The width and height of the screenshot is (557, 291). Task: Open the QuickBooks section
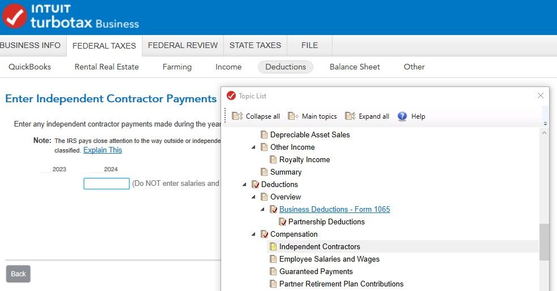30,67
